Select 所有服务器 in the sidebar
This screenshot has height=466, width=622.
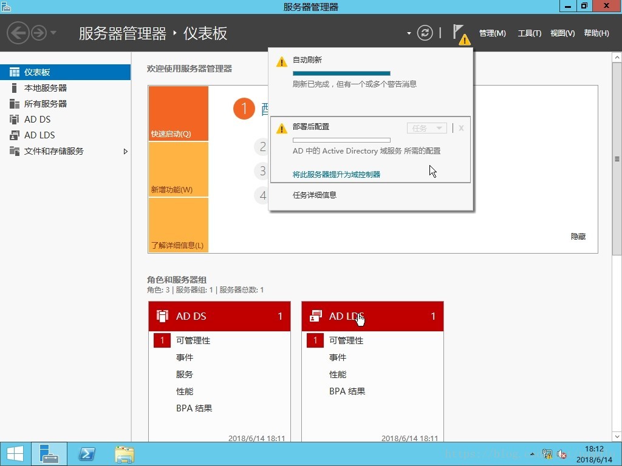coord(66,104)
